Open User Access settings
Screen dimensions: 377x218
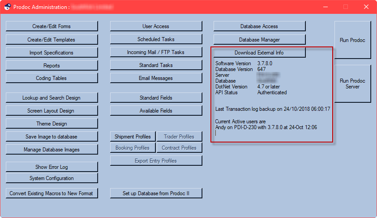coord(156,26)
